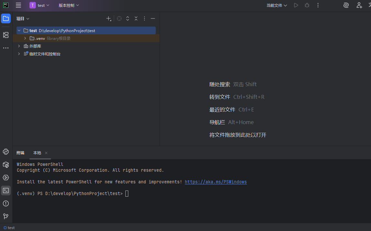
Task: Open the Problems tool window
Action: [6, 203]
